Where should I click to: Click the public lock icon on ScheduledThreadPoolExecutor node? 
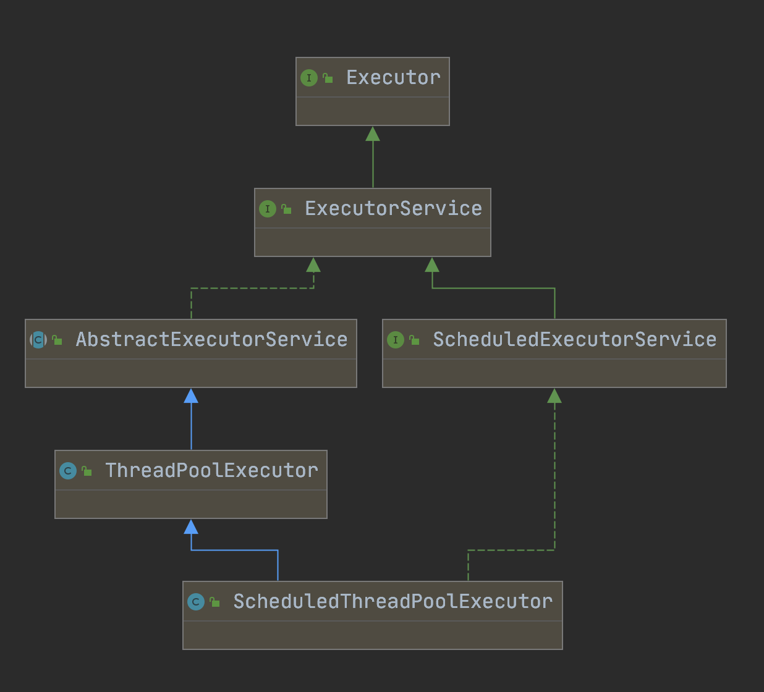(x=215, y=602)
